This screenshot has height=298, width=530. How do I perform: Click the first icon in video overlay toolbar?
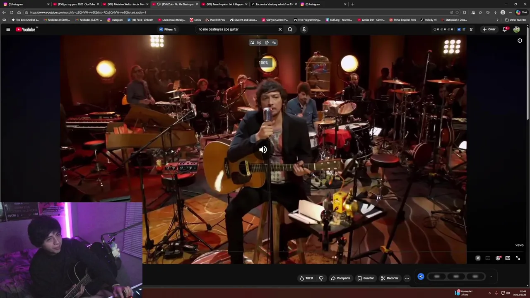coord(252,43)
